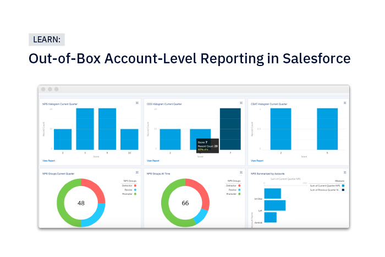
Task: Open View Report under CES Histogram
Action: click(x=153, y=161)
